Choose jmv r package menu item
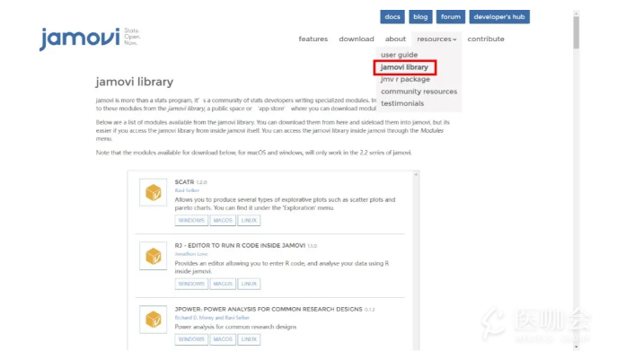Screen dimensions: 617x360 pyautogui.click(x=405, y=79)
